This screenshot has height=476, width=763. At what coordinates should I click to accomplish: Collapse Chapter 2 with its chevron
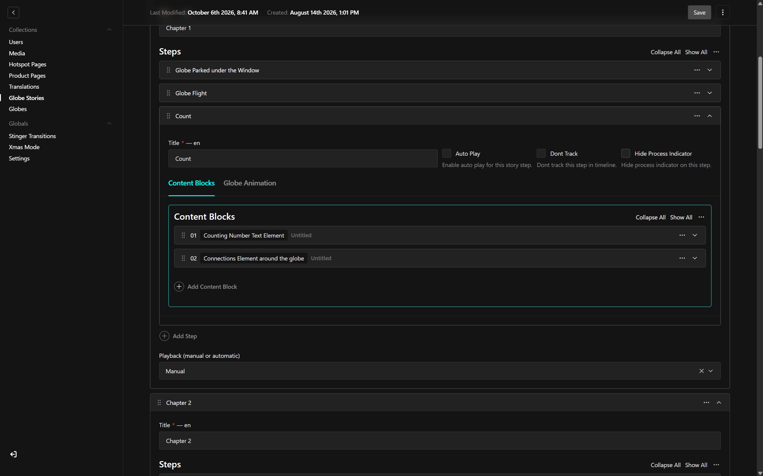pos(719,403)
